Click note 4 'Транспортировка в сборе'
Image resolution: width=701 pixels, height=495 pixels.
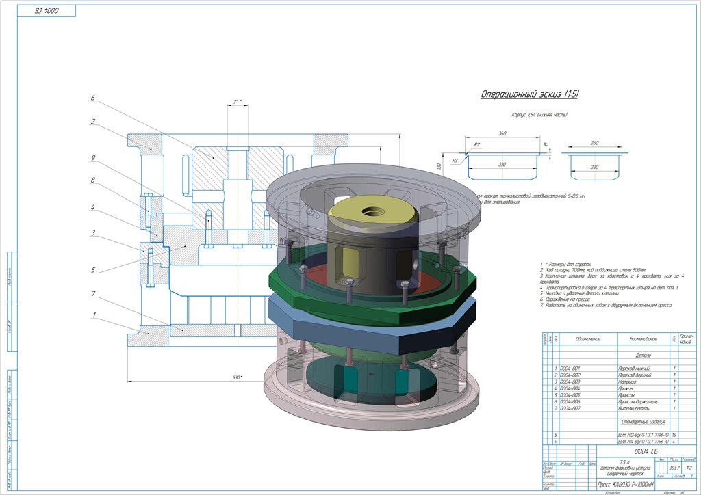click(x=609, y=288)
